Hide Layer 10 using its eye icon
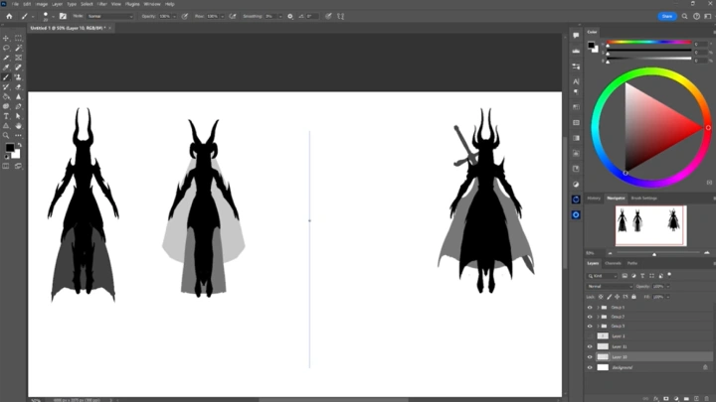Image resolution: width=716 pixels, height=402 pixels. click(590, 357)
